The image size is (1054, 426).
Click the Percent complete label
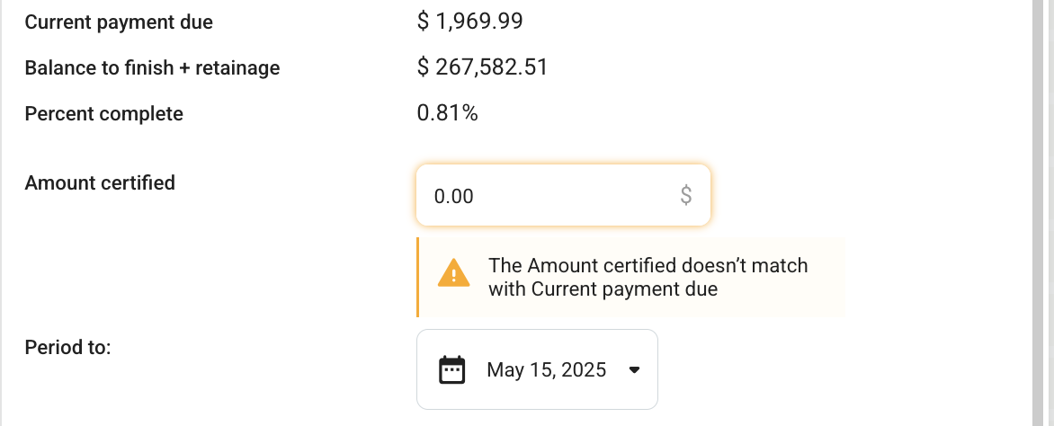[104, 113]
